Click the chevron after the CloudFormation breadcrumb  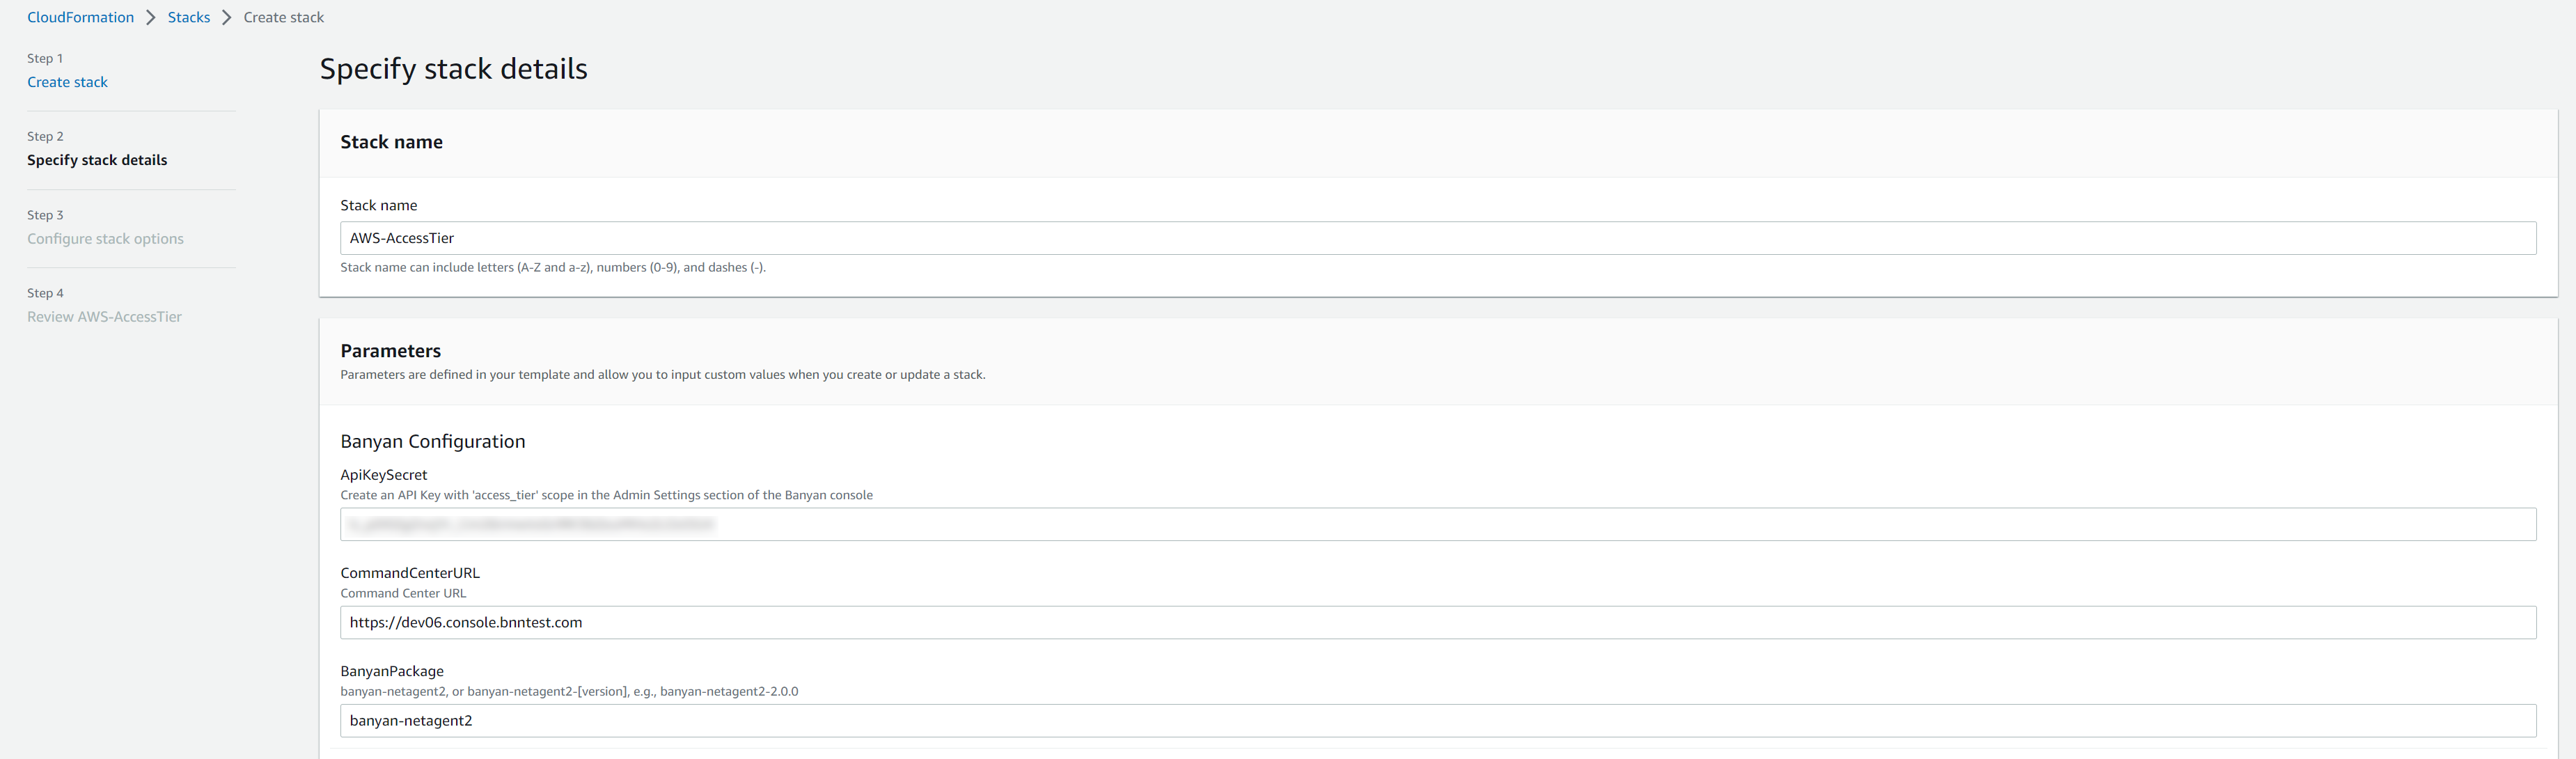[151, 17]
